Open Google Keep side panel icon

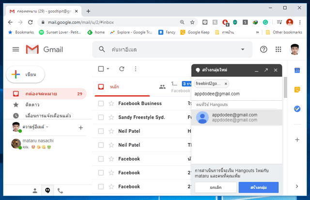(297, 90)
